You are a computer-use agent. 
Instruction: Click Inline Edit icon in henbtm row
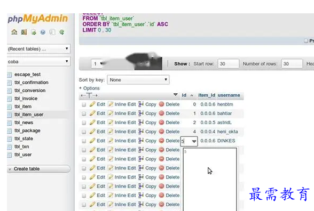(111, 104)
